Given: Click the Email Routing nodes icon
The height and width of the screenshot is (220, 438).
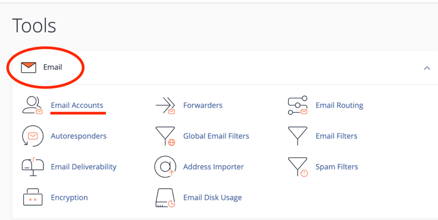Looking at the screenshot, I should pyautogui.click(x=298, y=106).
